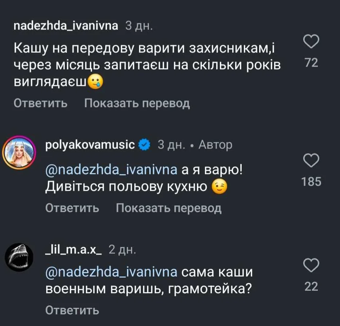Show translation of nadezhda_ivanivna's comment
This screenshot has height=326, width=340.
pos(137,103)
